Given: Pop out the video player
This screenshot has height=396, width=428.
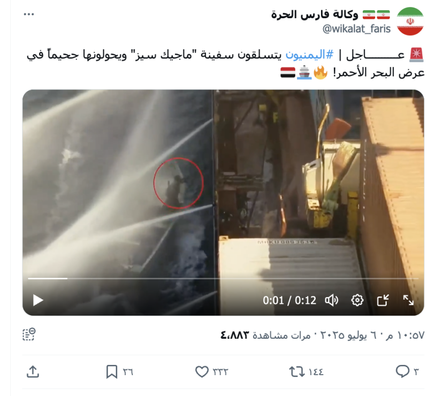Looking at the screenshot, I should (x=383, y=300).
